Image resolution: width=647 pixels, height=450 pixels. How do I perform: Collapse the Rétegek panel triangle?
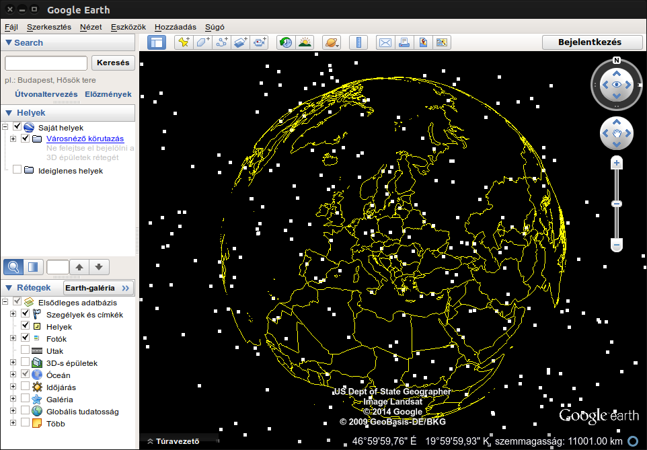click(8, 288)
